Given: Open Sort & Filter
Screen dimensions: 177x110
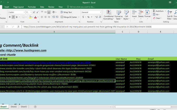Looking at the screenshot, I should 170,15.
